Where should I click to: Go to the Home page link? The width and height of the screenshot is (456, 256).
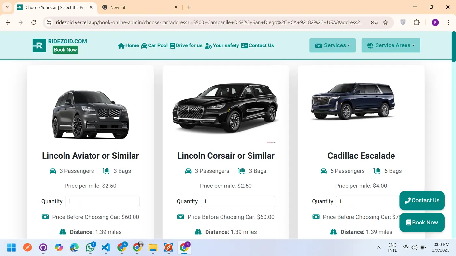point(128,45)
